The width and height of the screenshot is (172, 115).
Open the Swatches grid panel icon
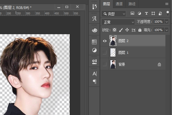(94, 42)
